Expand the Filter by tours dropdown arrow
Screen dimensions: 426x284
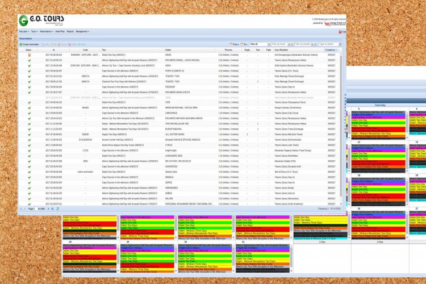[x=289, y=44]
